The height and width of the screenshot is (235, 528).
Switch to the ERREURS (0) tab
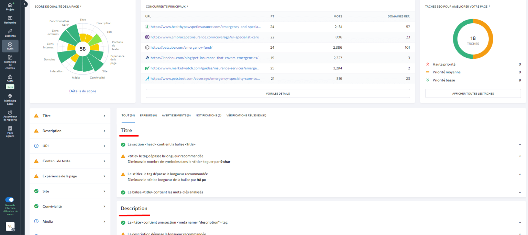(x=148, y=115)
